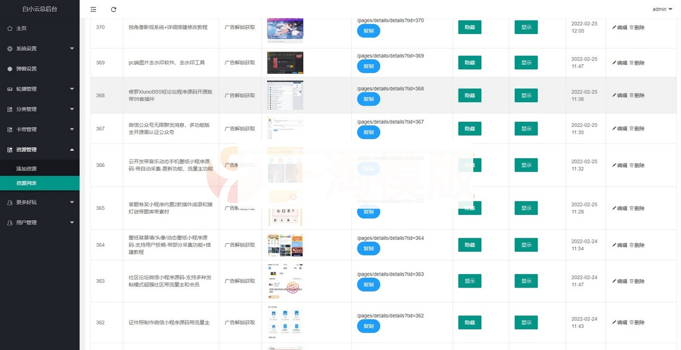Expand the 系统设置 menu
Image resolution: width=681 pixels, height=350 pixels.
(40, 48)
